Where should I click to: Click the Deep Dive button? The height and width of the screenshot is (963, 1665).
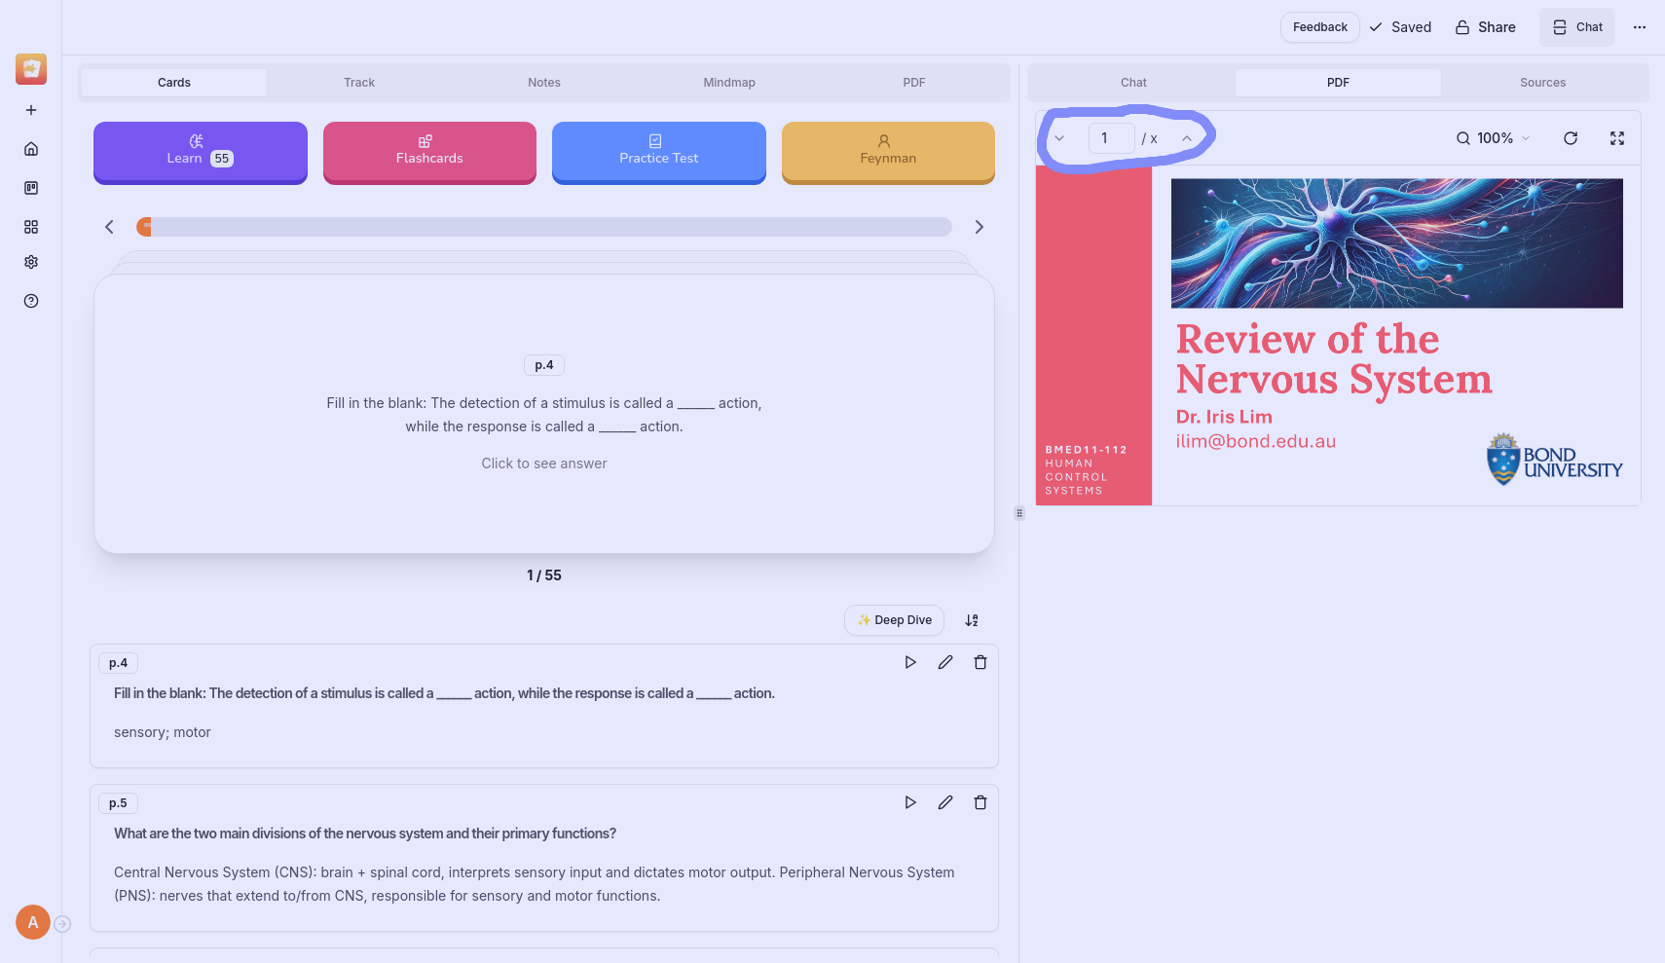894,620
